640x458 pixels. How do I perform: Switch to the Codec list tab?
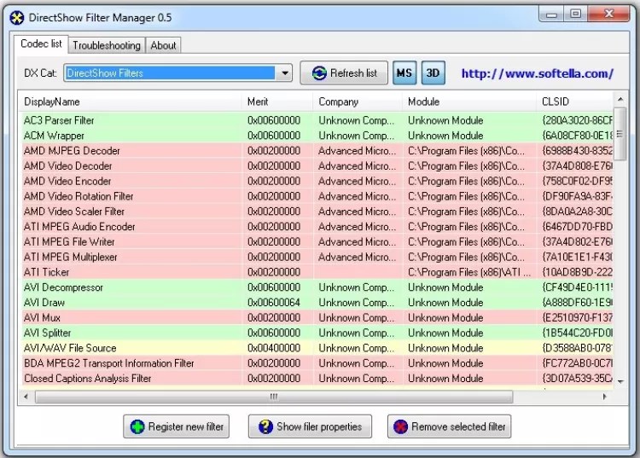point(41,44)
